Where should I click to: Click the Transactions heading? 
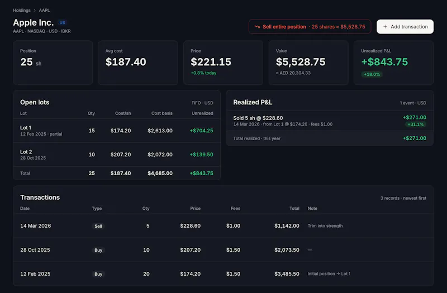(x=40, y=198)
